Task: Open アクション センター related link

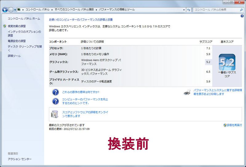Action: point(20,159)
